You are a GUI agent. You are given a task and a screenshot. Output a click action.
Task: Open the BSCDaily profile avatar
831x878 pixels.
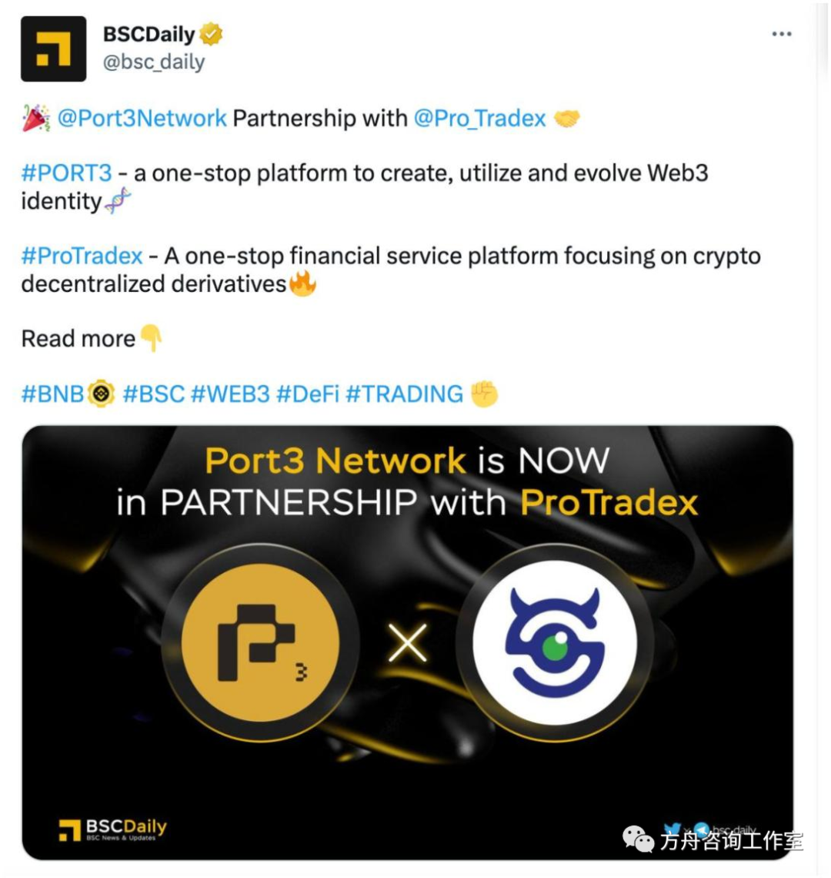53,49
